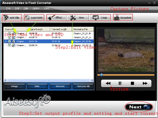Stop the preview playback
The image size is (158, 118).
click(132, 83)
